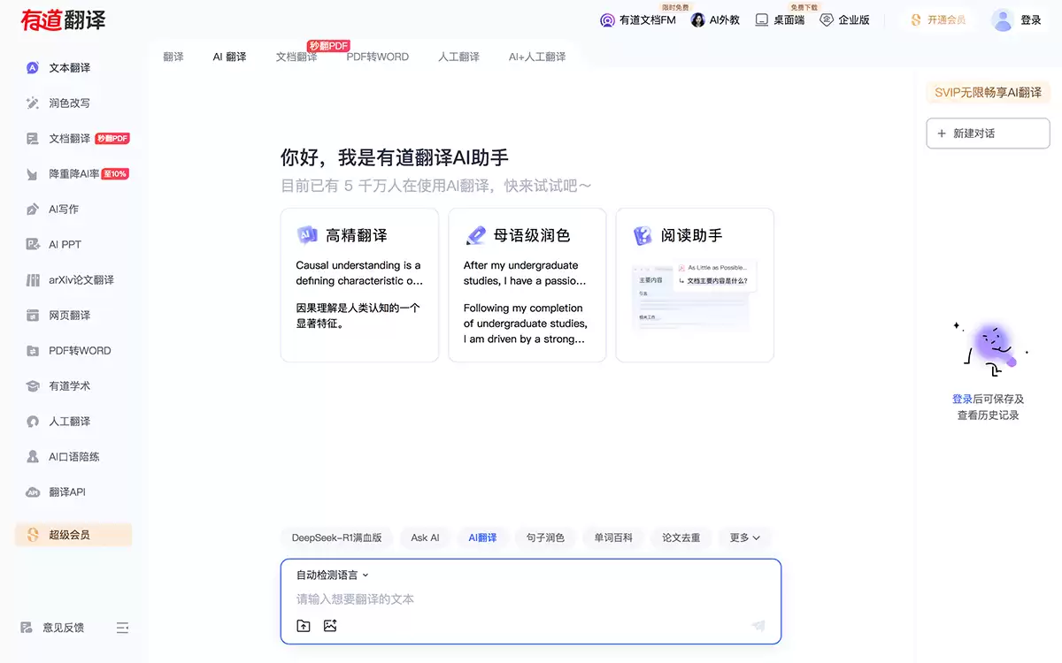Click the 限时免费 label above 有道文档FM
Viewport: 1062px width, 663px height.
tap(674, 7)
